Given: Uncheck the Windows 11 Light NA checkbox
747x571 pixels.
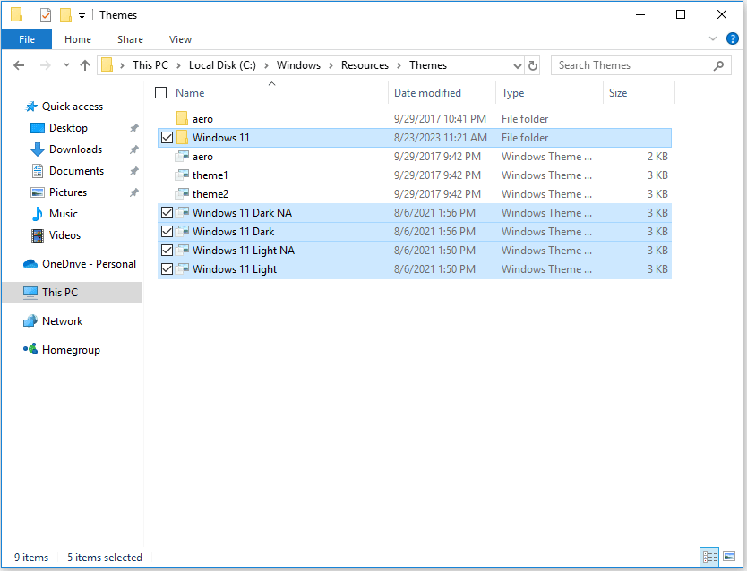Looking at the screenshot, I should coord(167,251).
